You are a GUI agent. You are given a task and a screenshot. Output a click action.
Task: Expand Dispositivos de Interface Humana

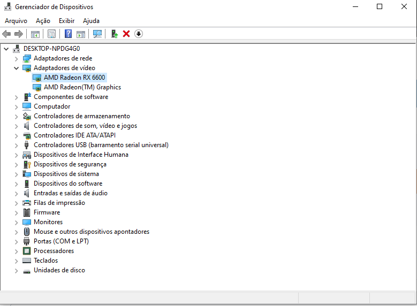coord(17,155)
